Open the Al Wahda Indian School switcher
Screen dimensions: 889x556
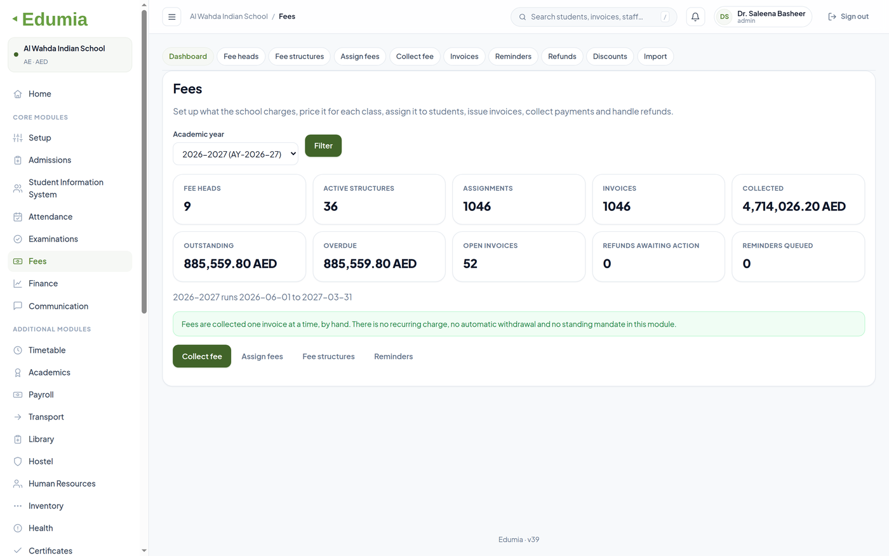[x=70, y=55]
